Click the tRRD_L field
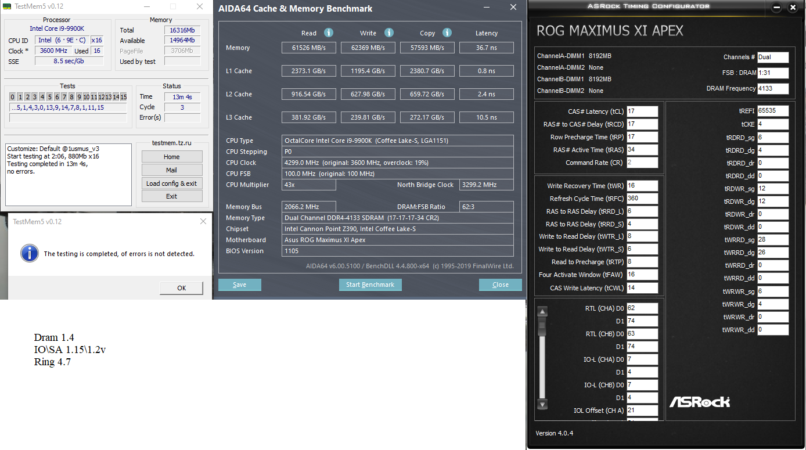The height and width of the screenshot is (450, 806). 642,211
